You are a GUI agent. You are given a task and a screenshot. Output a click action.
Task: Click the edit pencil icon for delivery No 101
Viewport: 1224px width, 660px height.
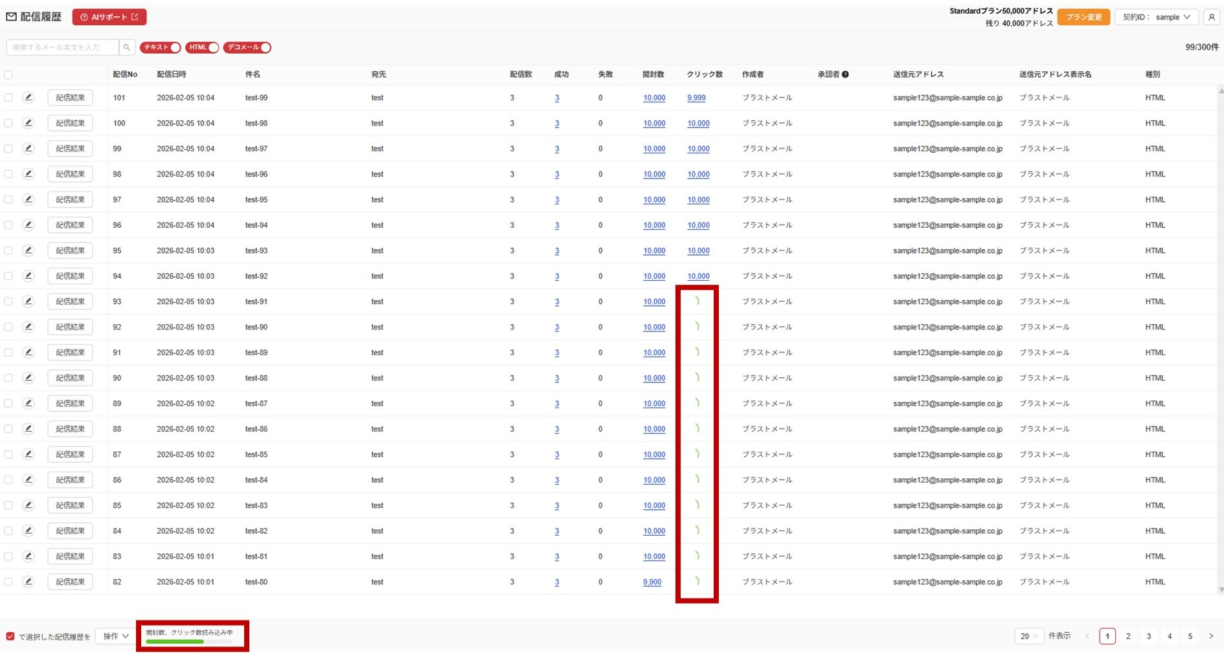(28, 98)
